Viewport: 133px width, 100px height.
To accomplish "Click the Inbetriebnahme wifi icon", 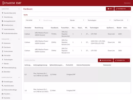I will pyautogui.click(x=2, y=29).
